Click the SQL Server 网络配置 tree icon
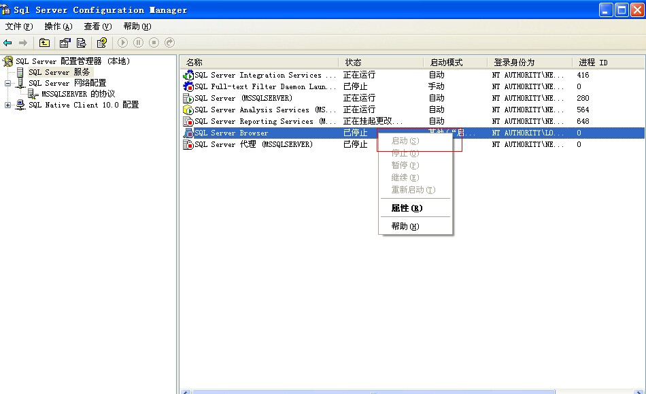This screenshot has width=646, height=394. [20, 83]
